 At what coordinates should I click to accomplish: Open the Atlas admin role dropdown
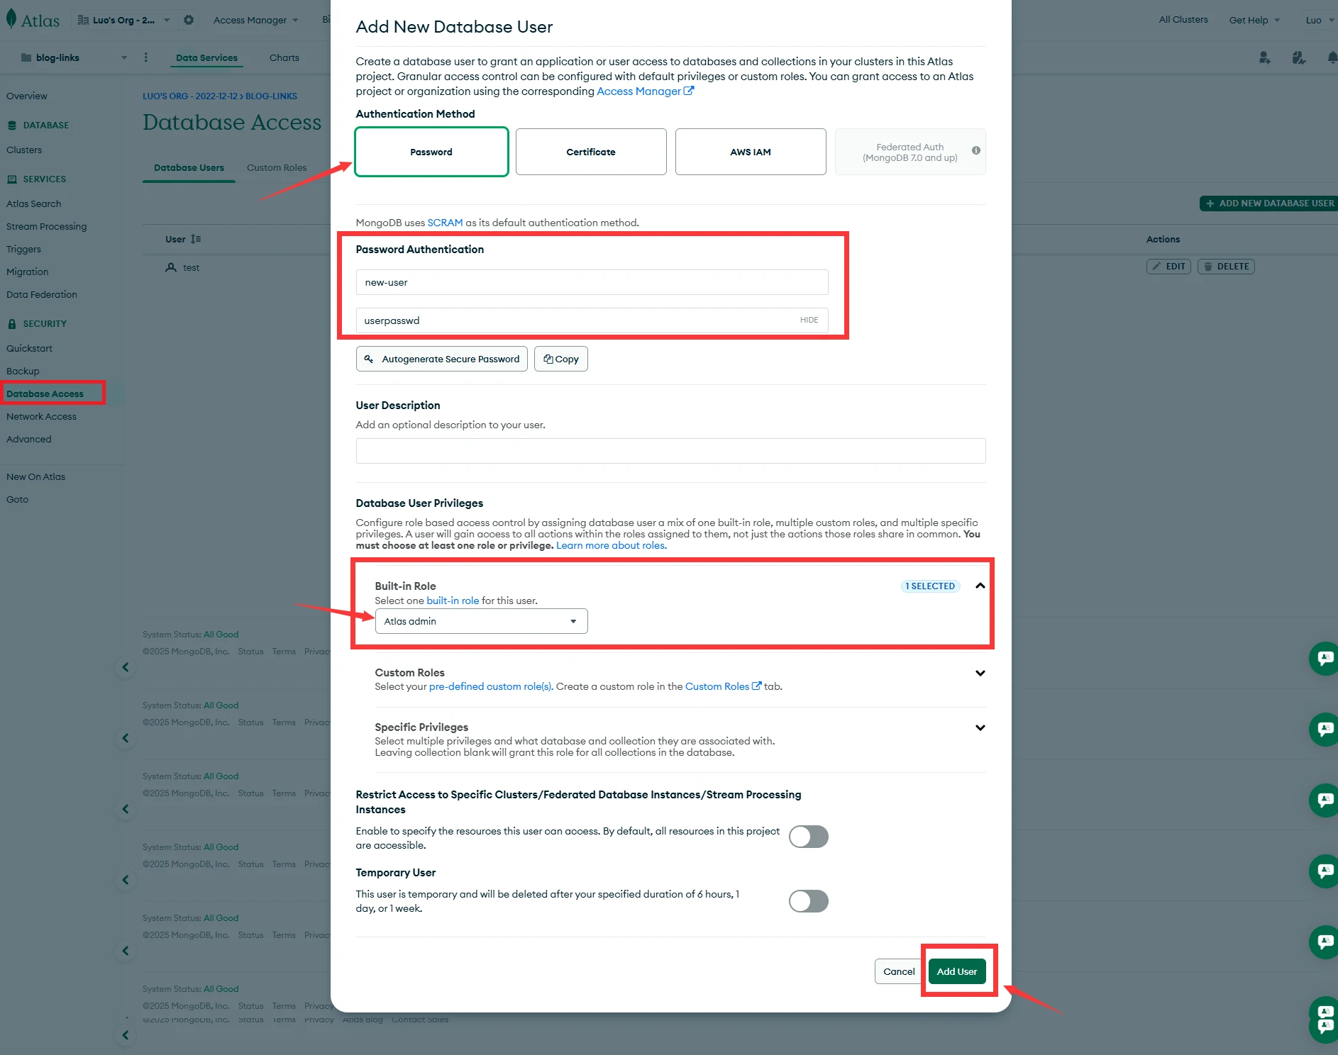click(x=481, y=621)
